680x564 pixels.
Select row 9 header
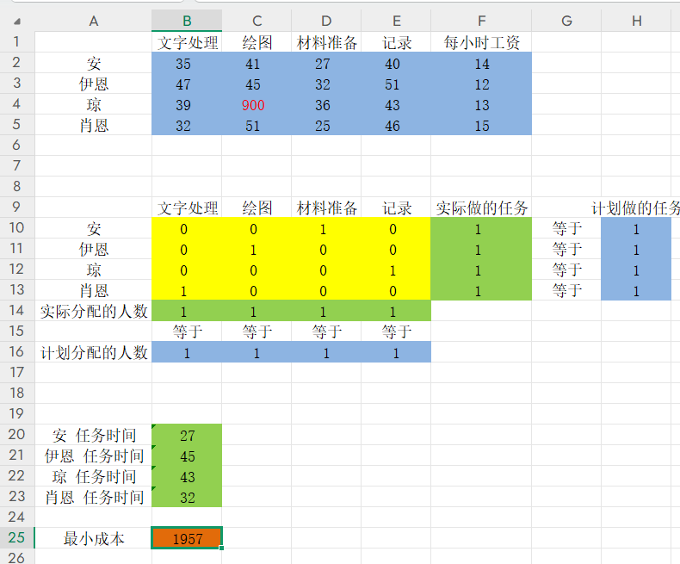click(x=17, y=207)
